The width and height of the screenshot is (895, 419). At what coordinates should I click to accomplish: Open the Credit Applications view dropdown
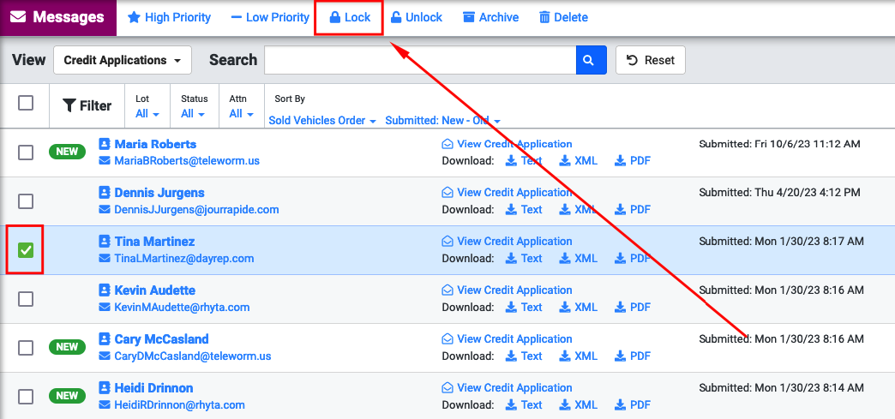(122, 60)
